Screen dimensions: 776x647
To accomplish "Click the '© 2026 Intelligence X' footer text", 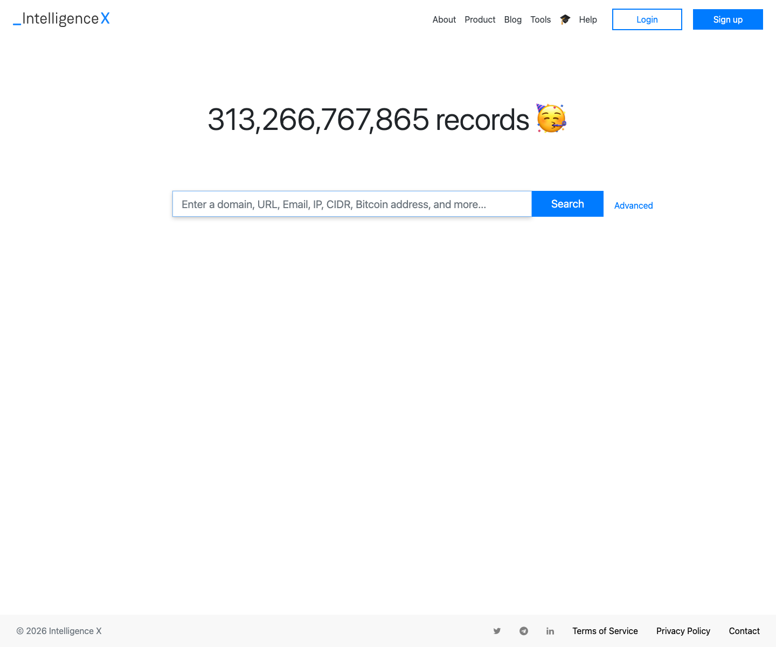I will (x=59, y=631).
